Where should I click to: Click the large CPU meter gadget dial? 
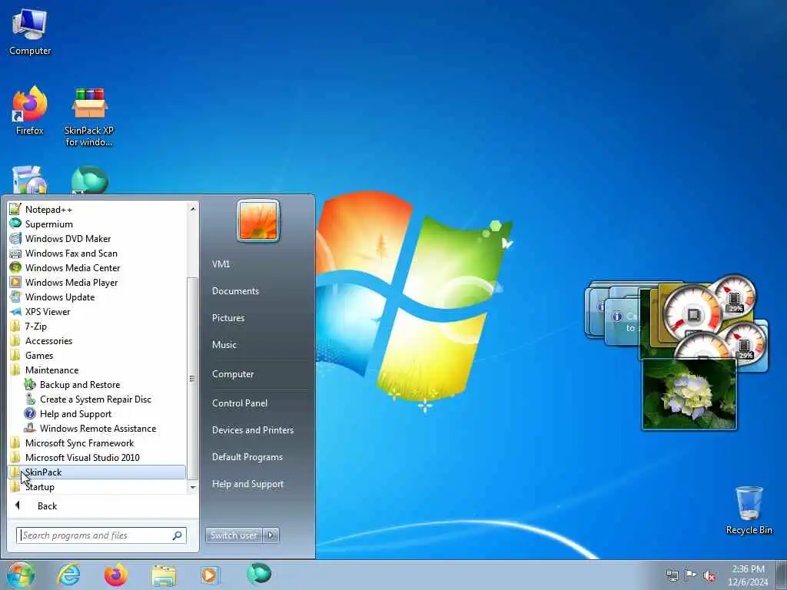[x=692, y=314]
